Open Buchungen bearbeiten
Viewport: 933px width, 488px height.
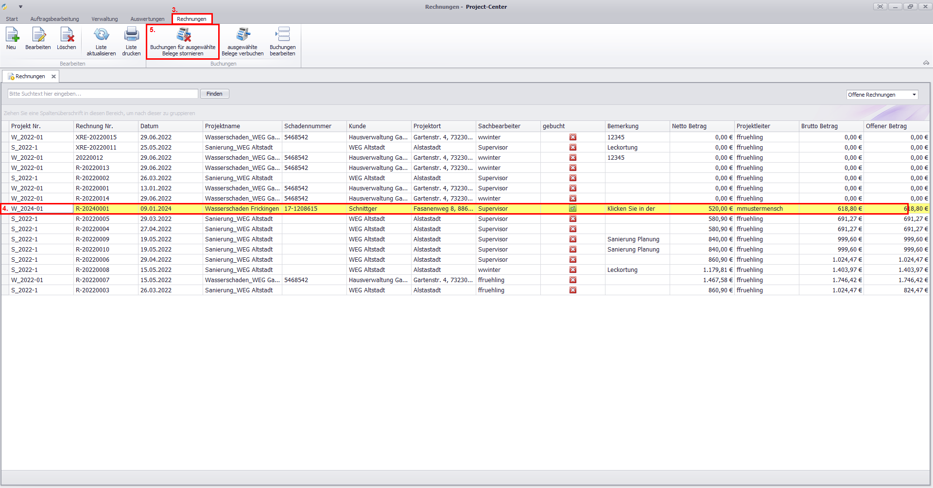tap(282, 35)
